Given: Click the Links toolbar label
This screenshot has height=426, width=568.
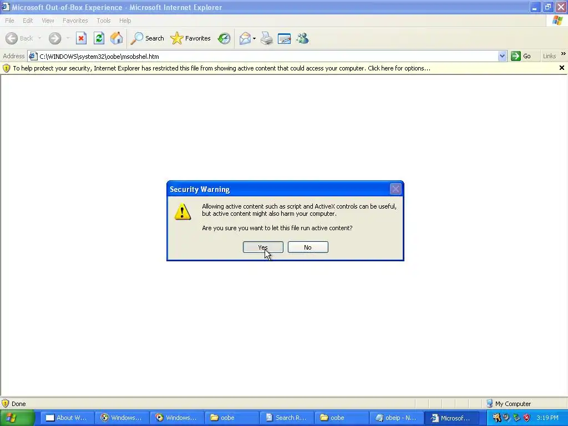Looking at the screenshot, I should click(x=549, y=56).
